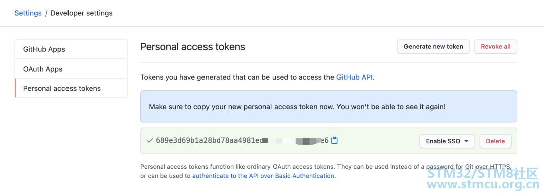Copy the token with the clipboard icon
The width and height of the screenshot is (544, 196).
point(335,141)
